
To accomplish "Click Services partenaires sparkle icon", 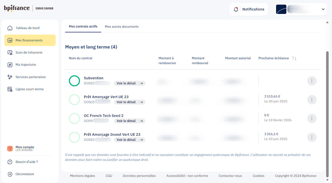I will pyautogui.click(x=10, y=77).
